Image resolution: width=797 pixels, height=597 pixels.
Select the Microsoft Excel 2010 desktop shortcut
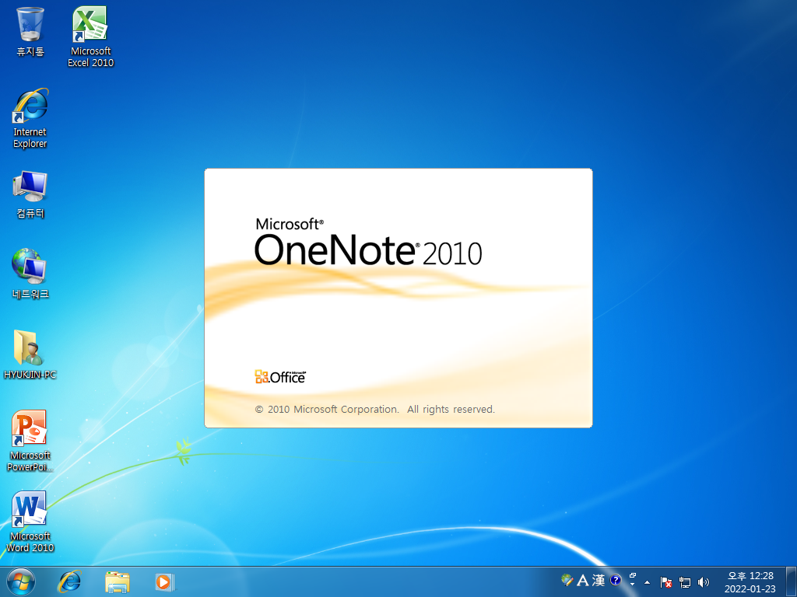point(90,37)
